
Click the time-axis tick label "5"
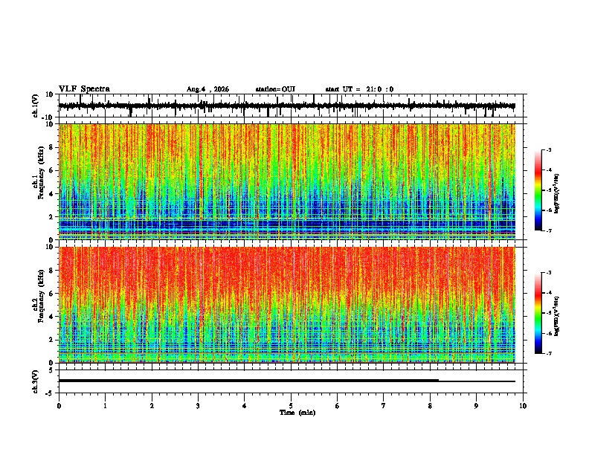click(290, 406)
